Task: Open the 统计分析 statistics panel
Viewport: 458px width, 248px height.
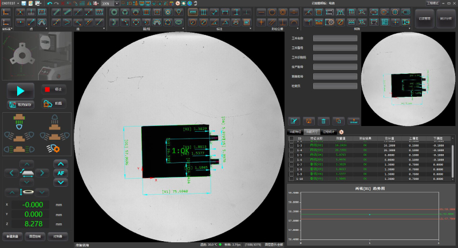Action: pyautogui.click(x=445, y=18)
